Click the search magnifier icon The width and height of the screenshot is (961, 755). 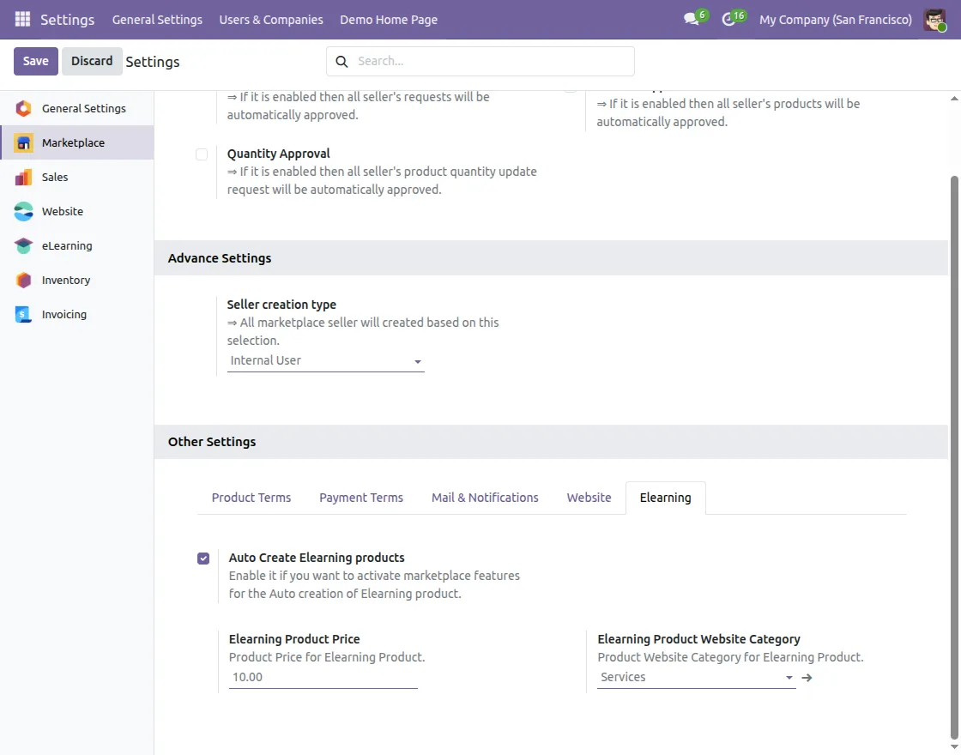342,61
